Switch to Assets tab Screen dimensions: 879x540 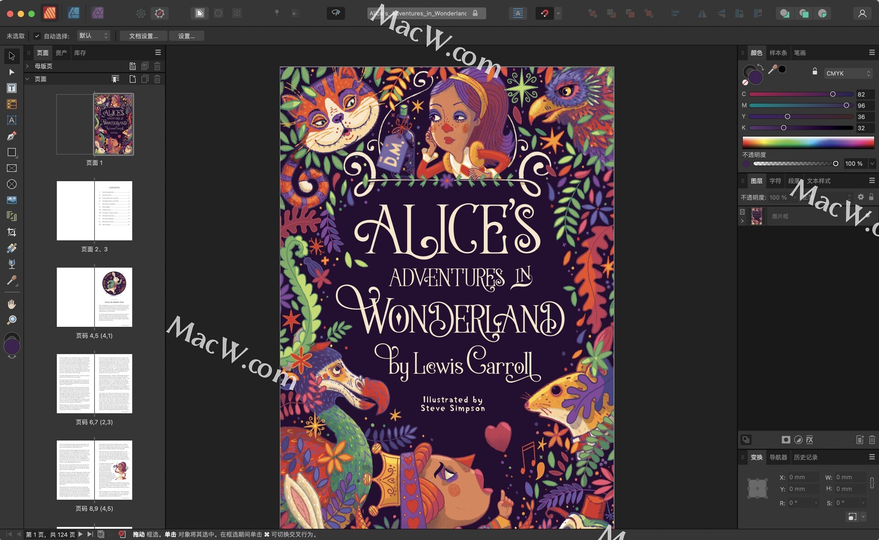click(61, 53)
